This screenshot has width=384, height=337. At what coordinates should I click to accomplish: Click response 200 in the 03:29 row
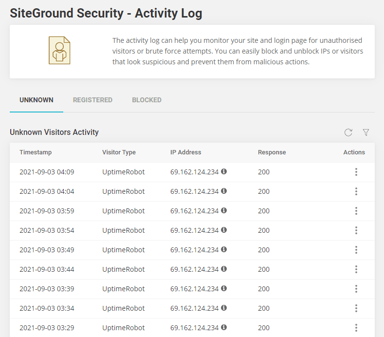point(264,328)
